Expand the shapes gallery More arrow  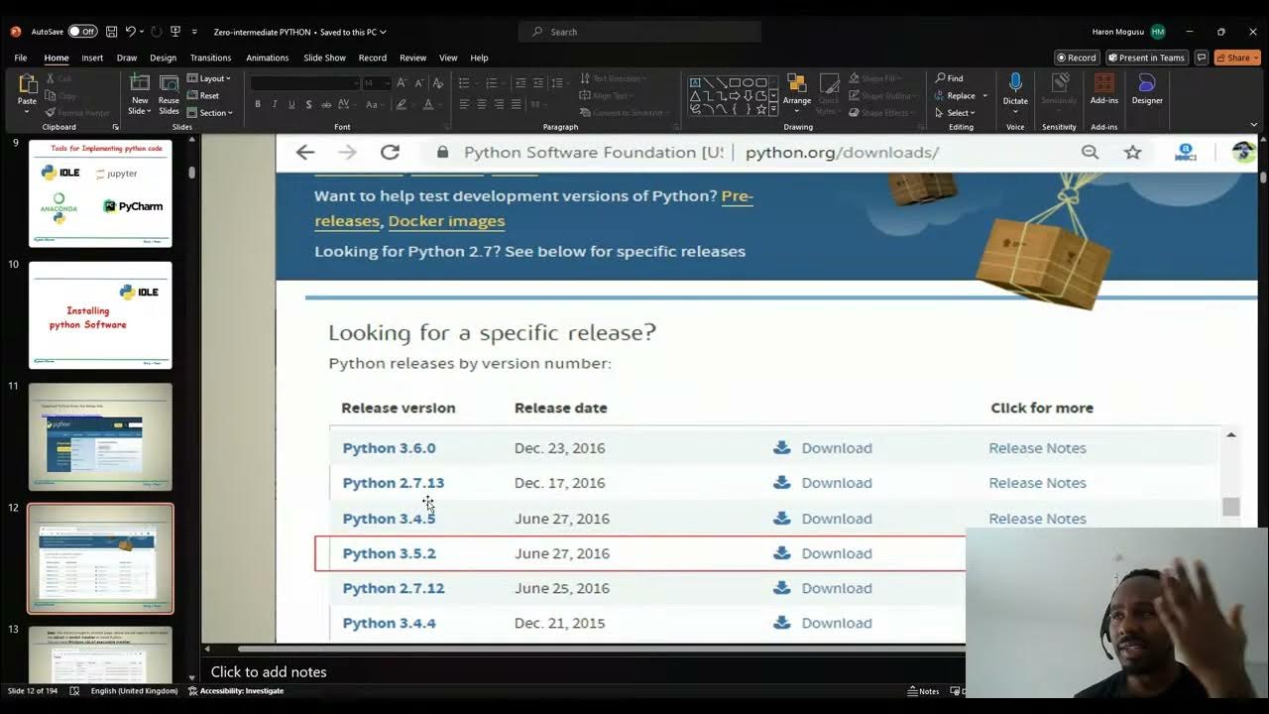pos(773,109)
